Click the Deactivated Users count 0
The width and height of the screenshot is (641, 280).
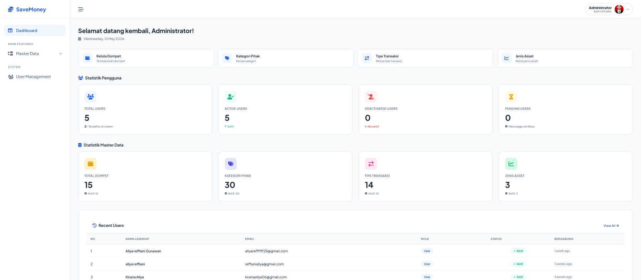point(368,118)
